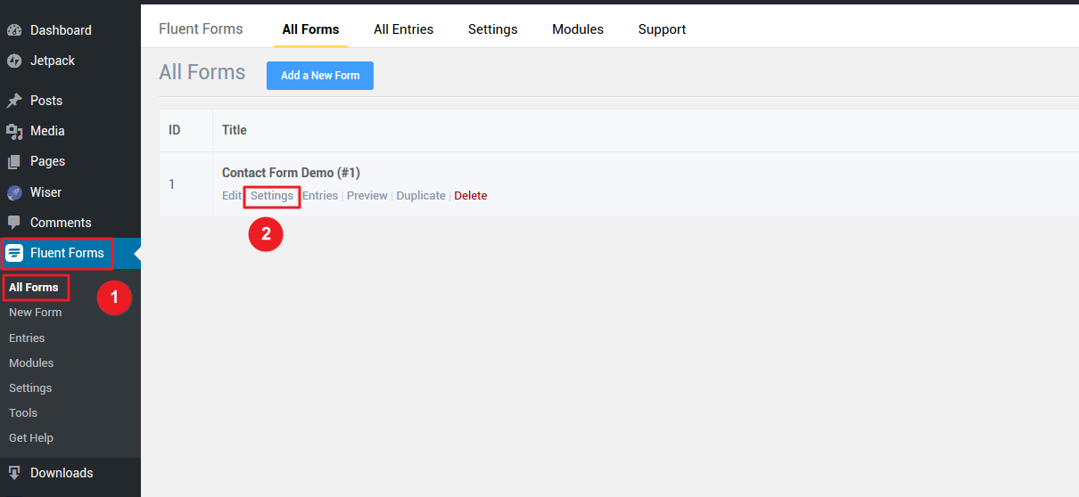
Task: Click the Fluent Forms logo icon
Action: click(14, 253)
